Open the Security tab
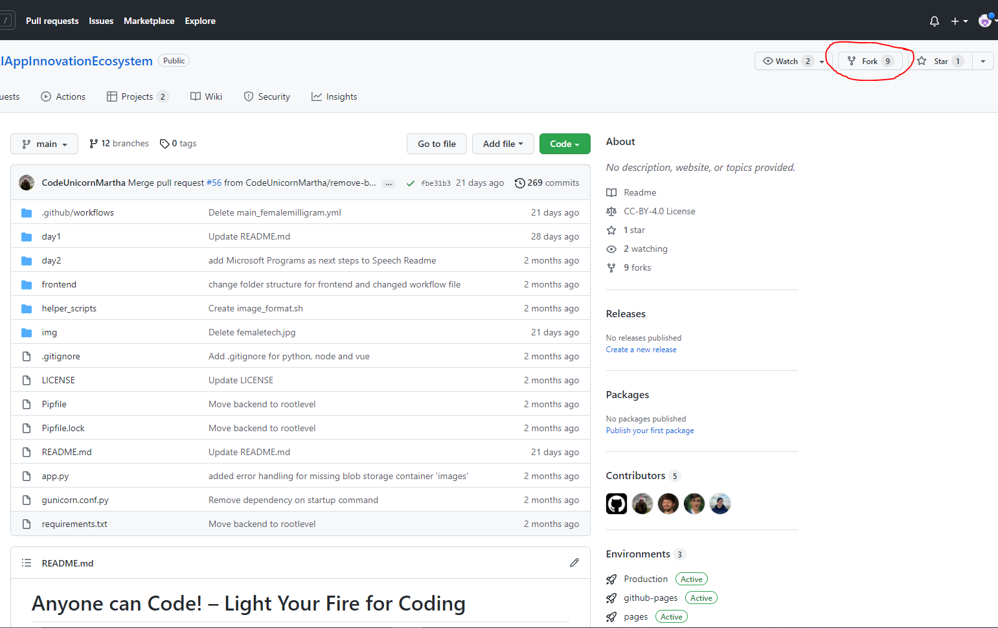998x628 pixels. click(267, 96)
